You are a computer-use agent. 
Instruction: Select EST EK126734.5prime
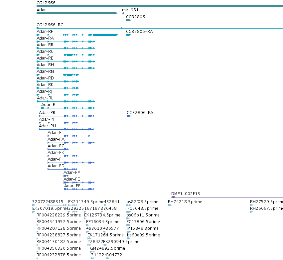click(x=102, y=215)
